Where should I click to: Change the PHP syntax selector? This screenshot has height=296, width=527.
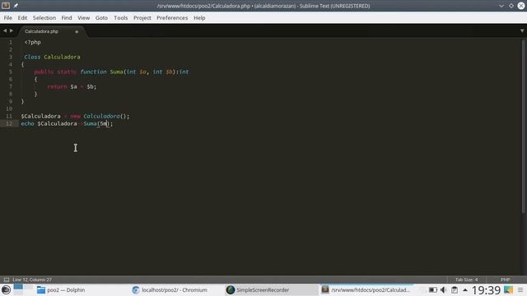(x=505, y=280)
